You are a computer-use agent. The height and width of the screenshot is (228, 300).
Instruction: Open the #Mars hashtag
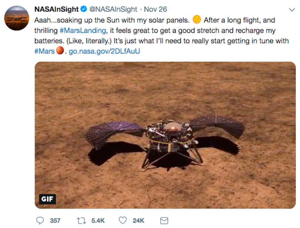point(44,51)
